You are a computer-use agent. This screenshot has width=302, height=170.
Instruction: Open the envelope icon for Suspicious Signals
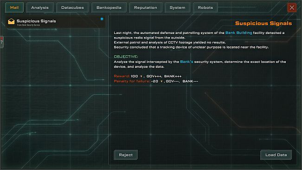pyautogui.click(x=11, y=21)
